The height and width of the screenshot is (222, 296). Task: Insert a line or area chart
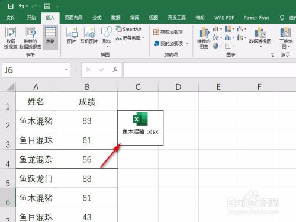point(217,37)
